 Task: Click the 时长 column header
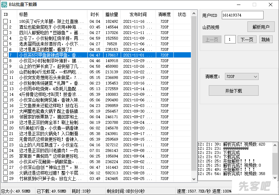point(95,14)
